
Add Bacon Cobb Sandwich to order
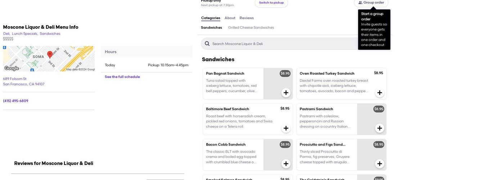286,164
